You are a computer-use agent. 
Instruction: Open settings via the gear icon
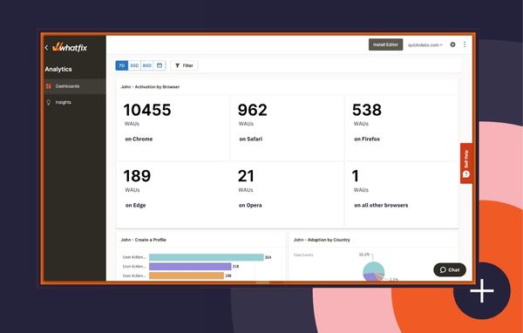452,44
